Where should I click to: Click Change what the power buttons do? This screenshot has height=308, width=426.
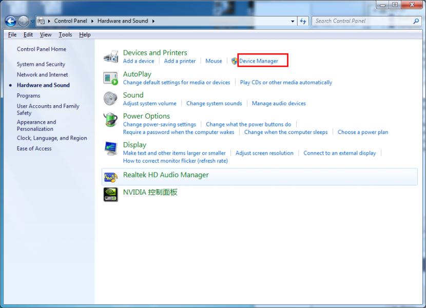(248, 124)
